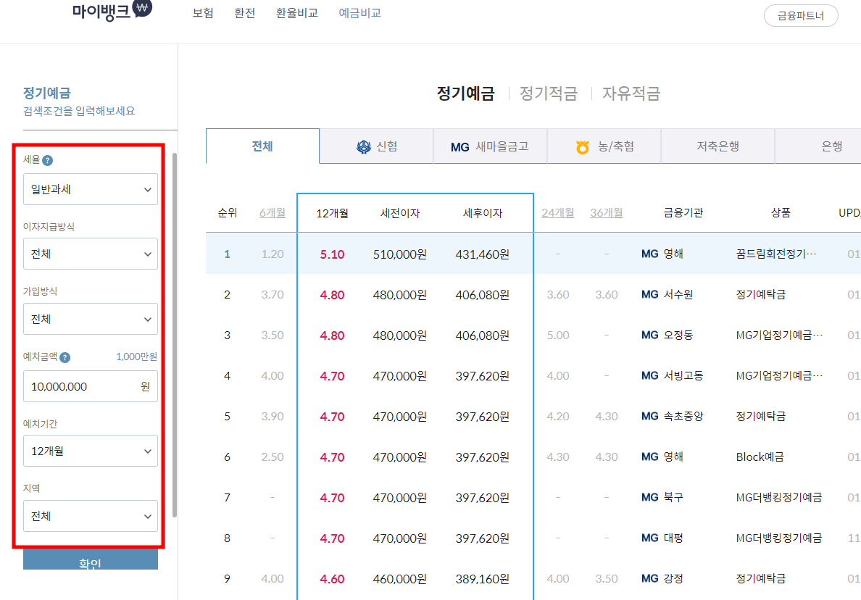The height and width of the screenshot is (600, 861).
Task: Click the MG 새마을금고 logo
Action: pos(459,147)
